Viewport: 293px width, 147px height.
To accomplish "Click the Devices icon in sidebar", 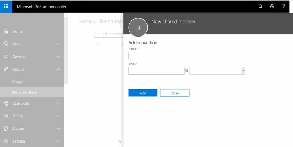I will click(x=6, y=57).
